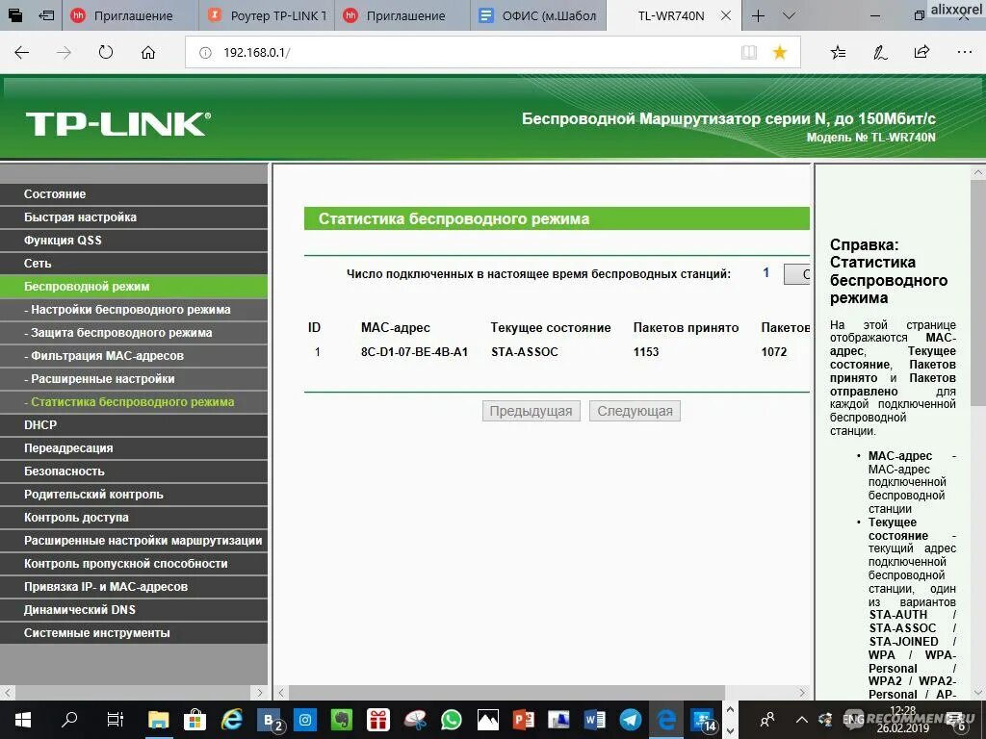Open the tabs you've set aside icon
The height and width of the screenshot is (739, 986).
[x=14, y=15]
